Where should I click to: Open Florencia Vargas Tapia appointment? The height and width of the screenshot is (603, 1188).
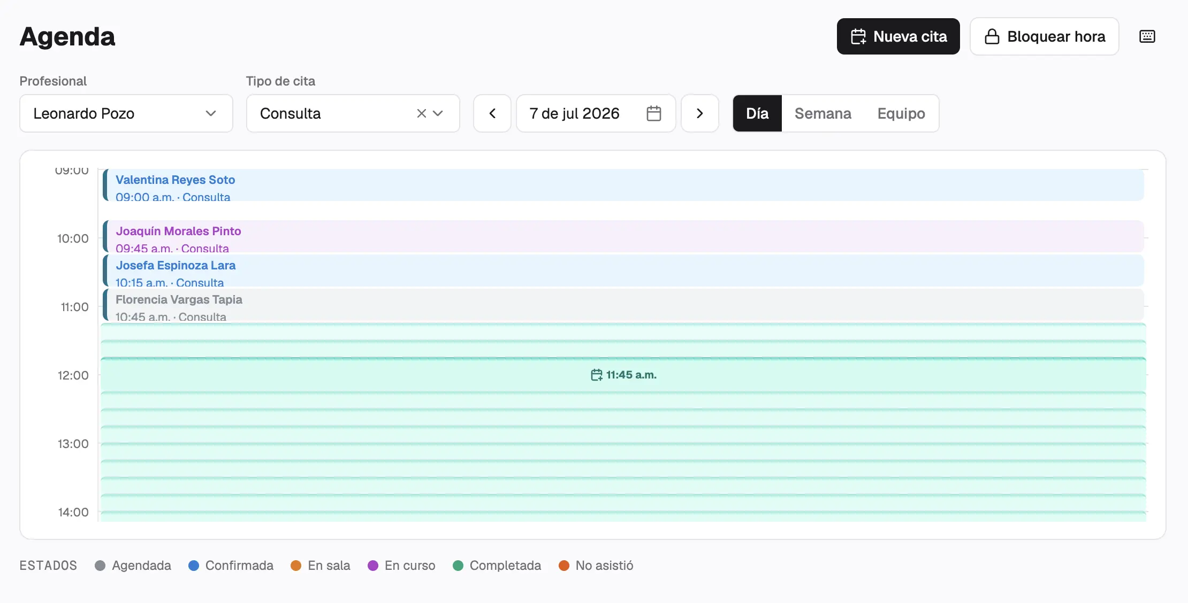pos(623,305)
